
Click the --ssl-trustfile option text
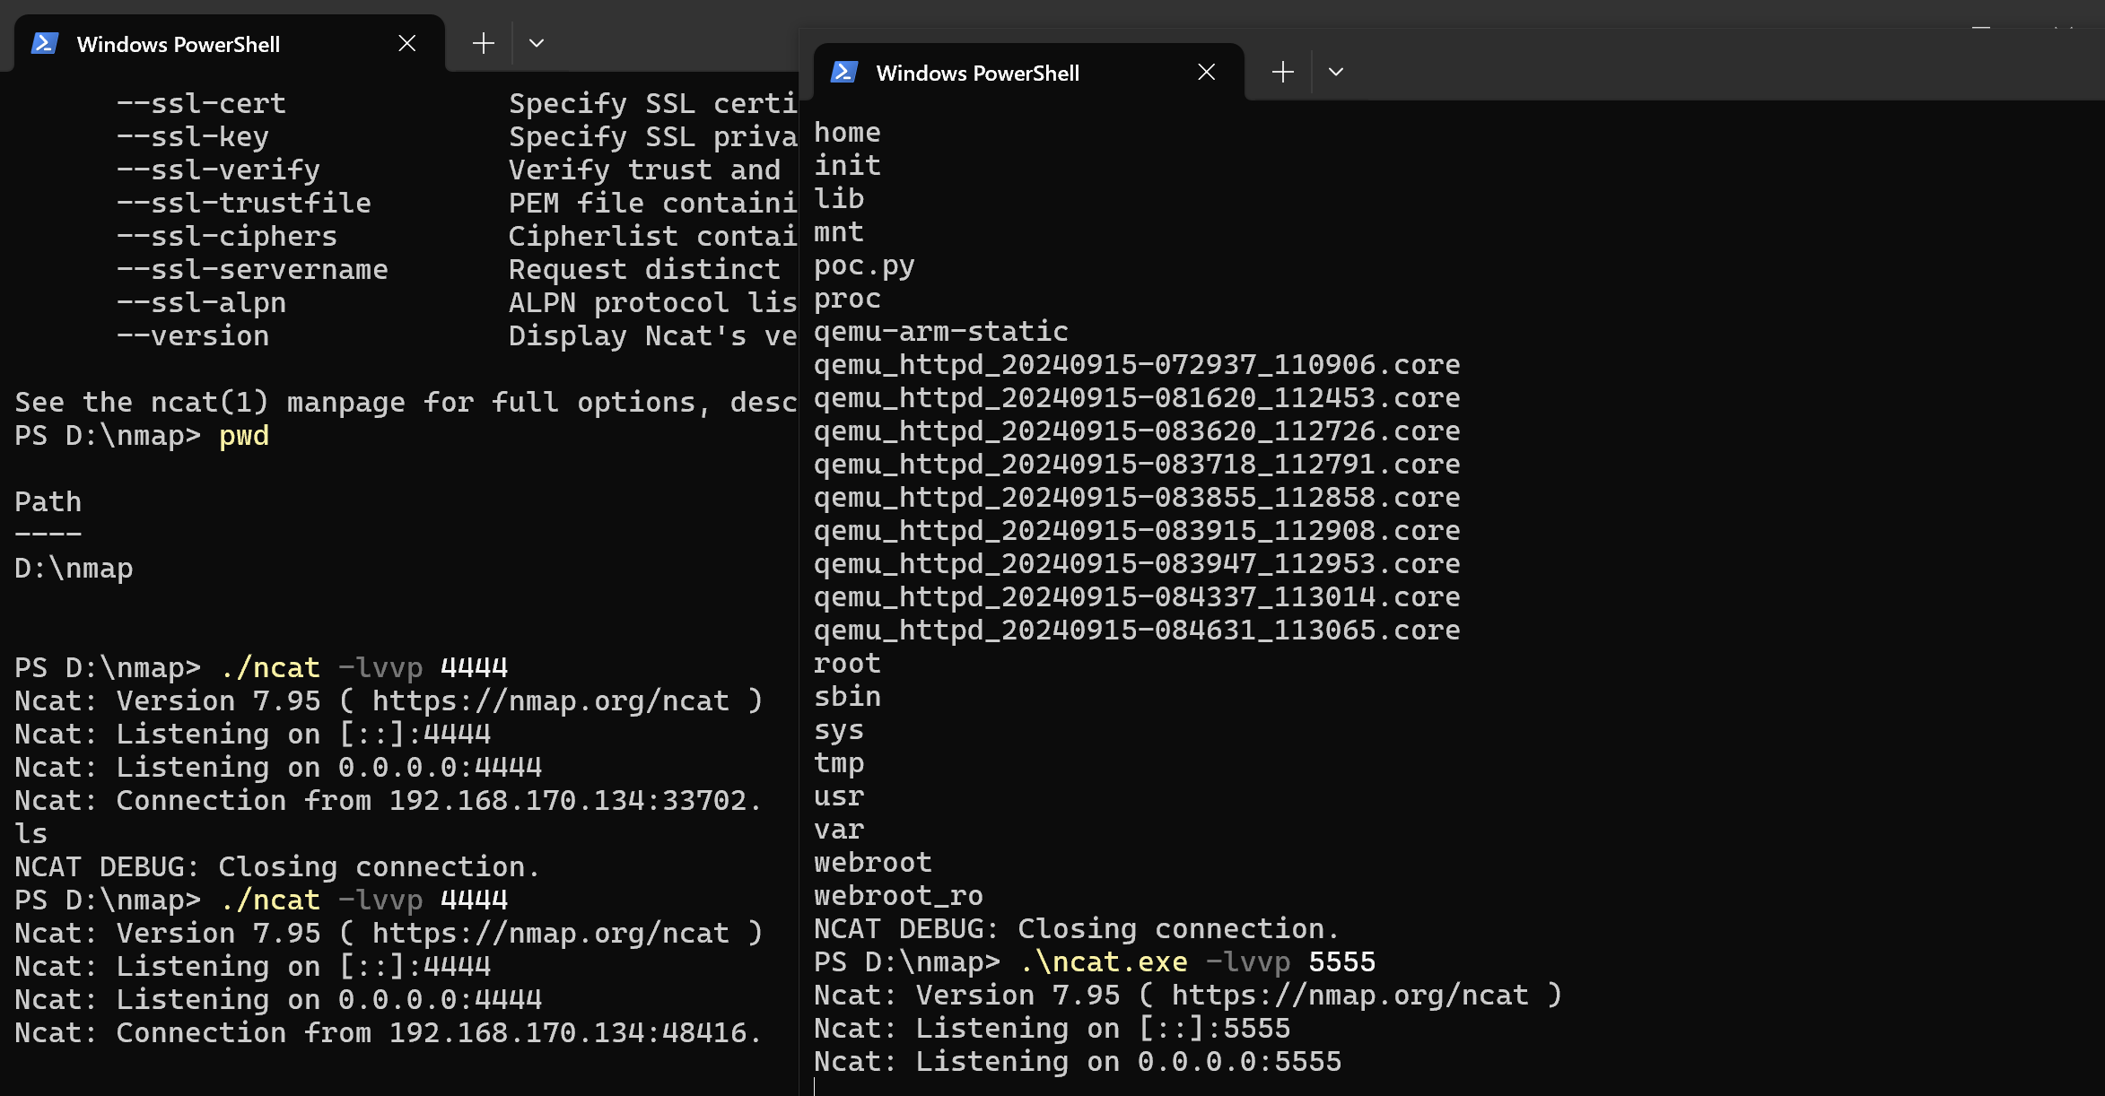pos(244,203)
